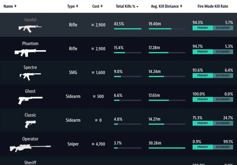Click the credits icon beside Vandal's 2,900 cost
The width and height of the screenshot is (237, 165).
(93, 25)
